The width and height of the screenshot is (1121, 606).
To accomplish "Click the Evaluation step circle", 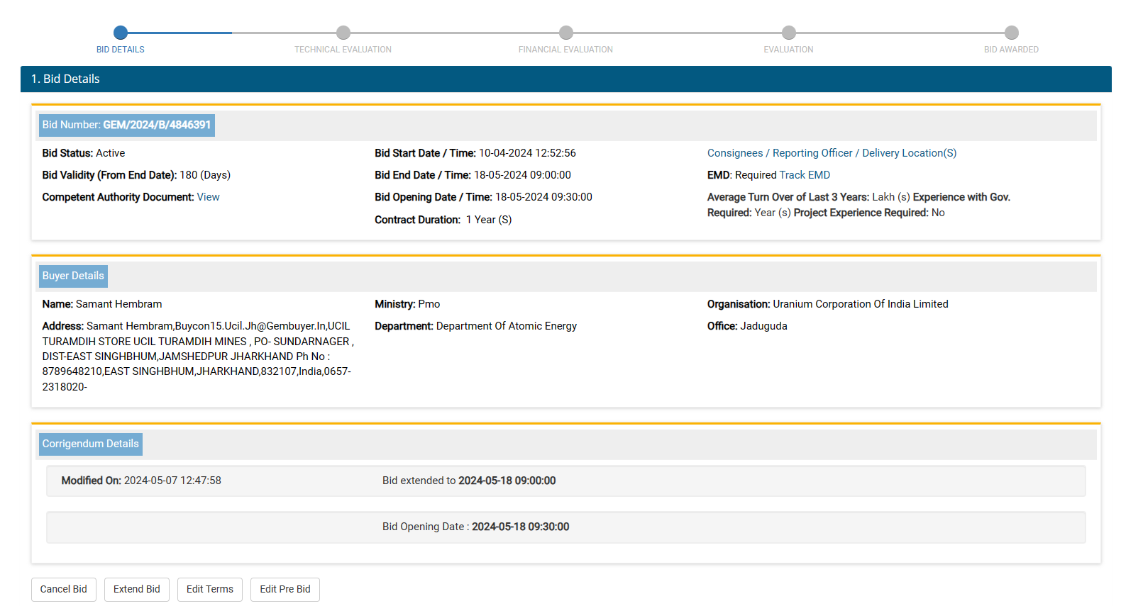I will tap(789, 33).
